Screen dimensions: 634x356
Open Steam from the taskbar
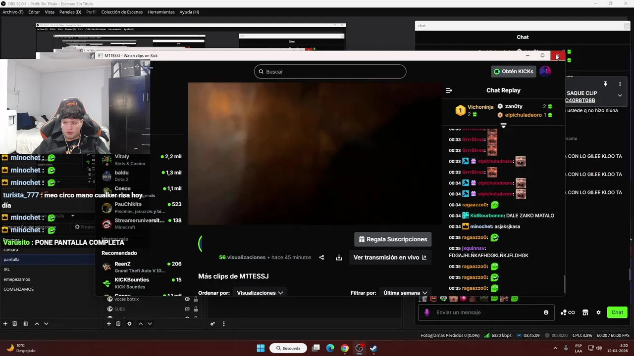pos(373,348)
